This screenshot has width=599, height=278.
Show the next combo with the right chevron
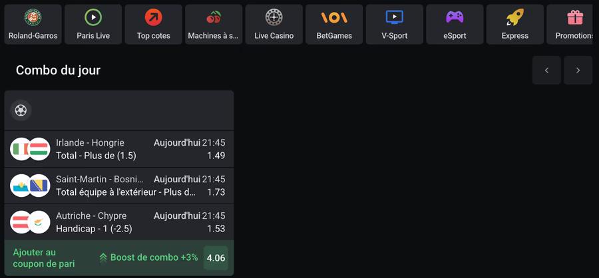point(578,70)
